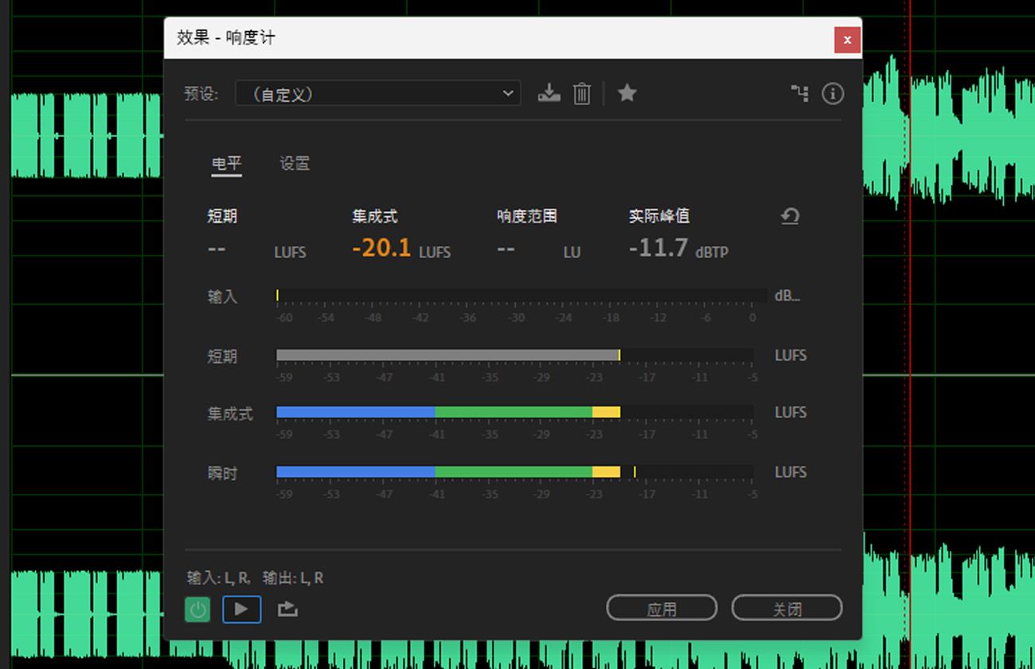
Task: Start playback preview with play button
Action: [241, 608]
